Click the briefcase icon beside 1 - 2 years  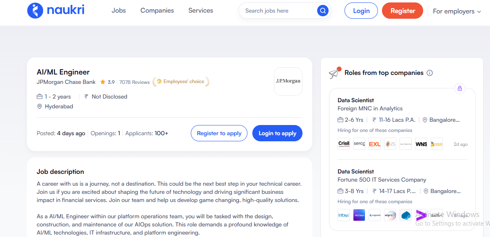(x=40, y=97)
